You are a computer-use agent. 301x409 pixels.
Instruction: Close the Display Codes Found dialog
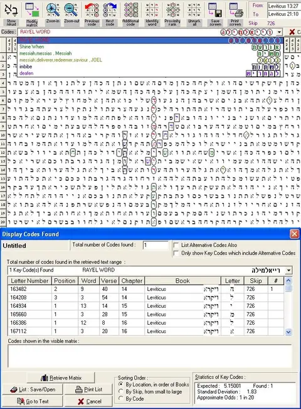click(x=294, y=234)
